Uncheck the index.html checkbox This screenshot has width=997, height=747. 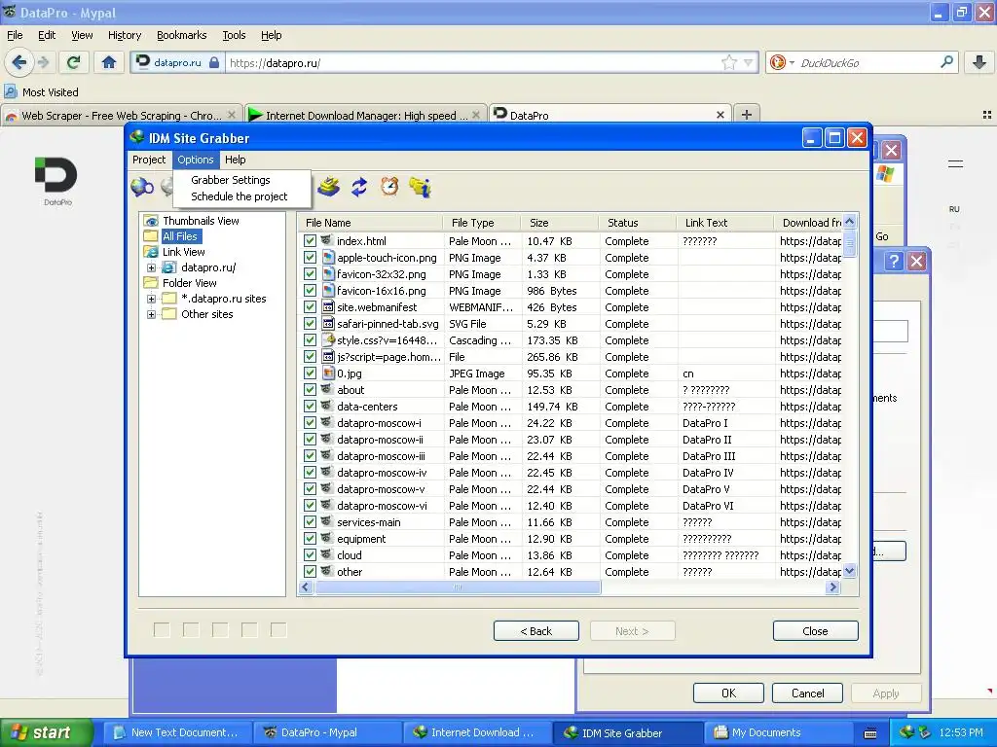pyautogui.click(x=310, y=241)
